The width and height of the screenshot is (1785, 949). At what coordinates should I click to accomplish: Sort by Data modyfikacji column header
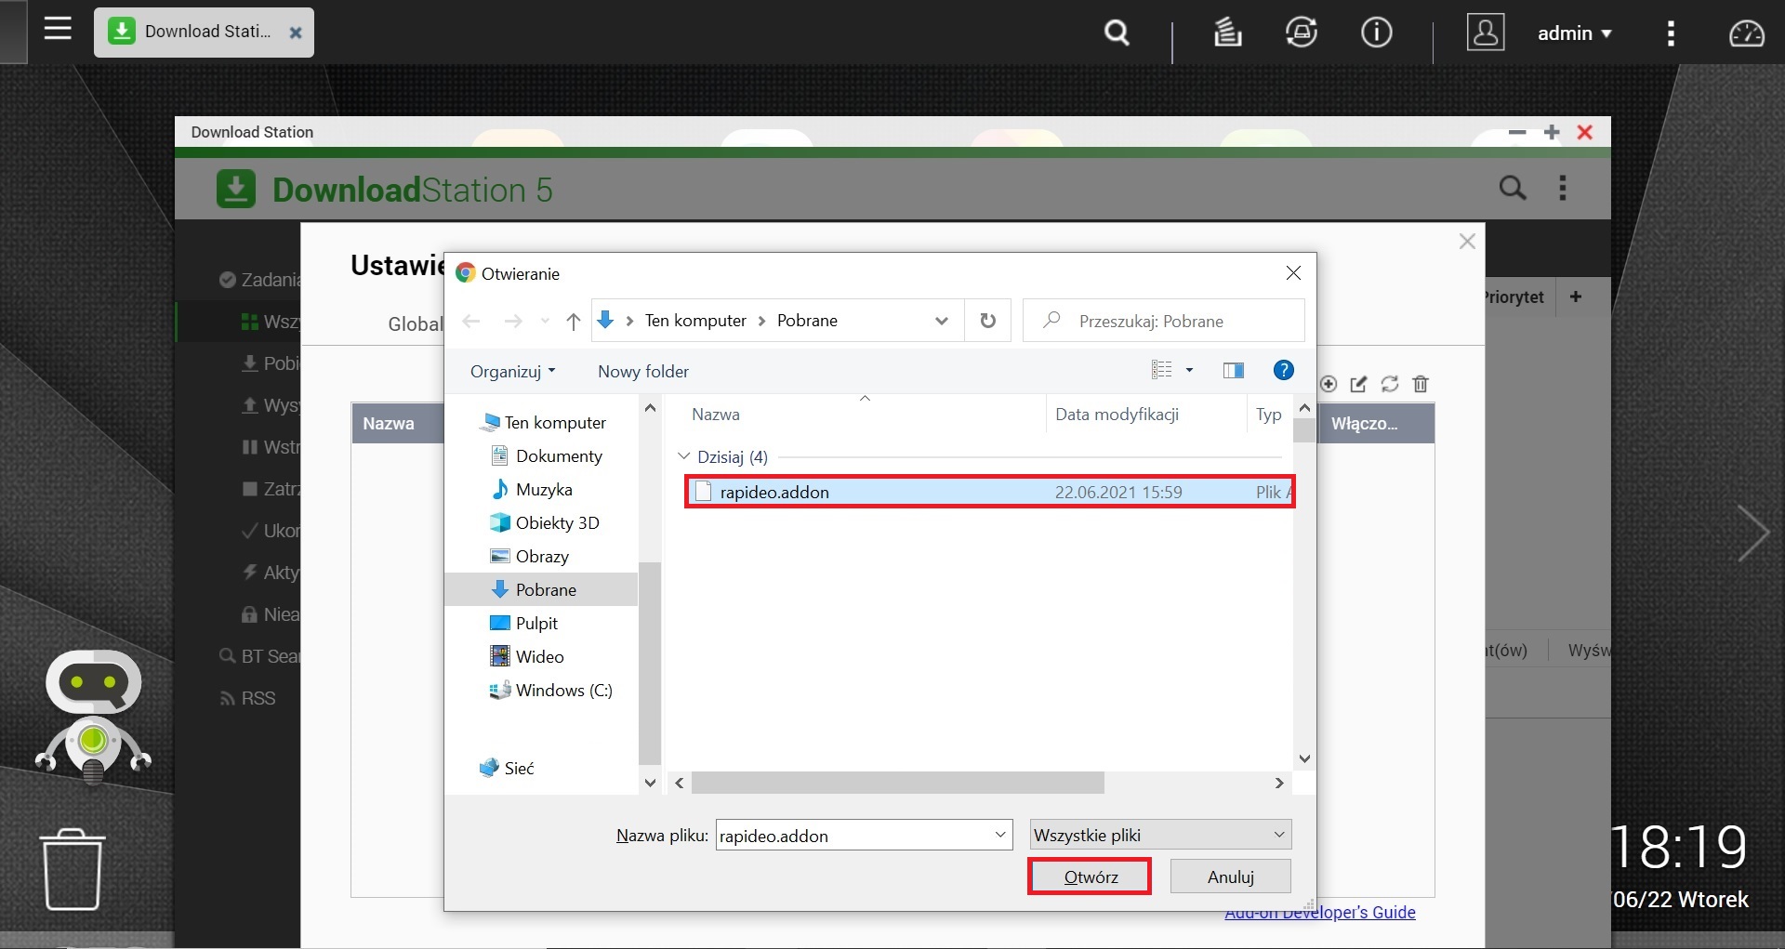1117,415
